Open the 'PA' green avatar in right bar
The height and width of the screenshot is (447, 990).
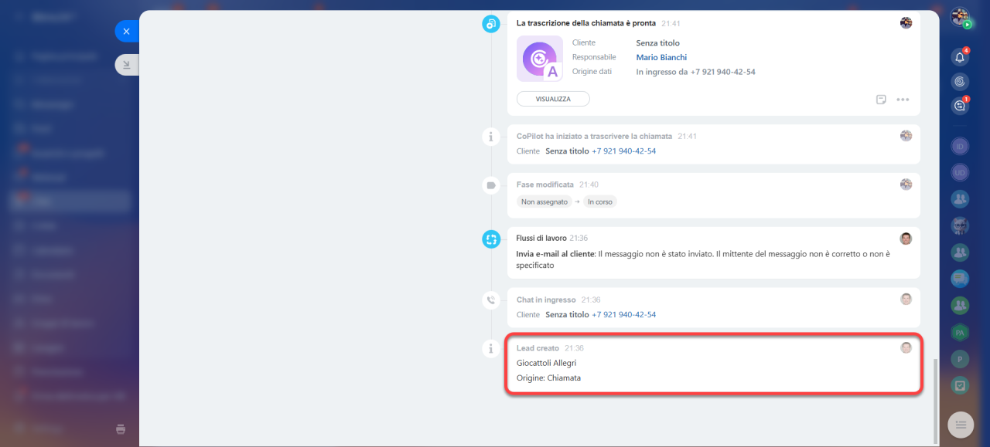[x=960, y=333]
